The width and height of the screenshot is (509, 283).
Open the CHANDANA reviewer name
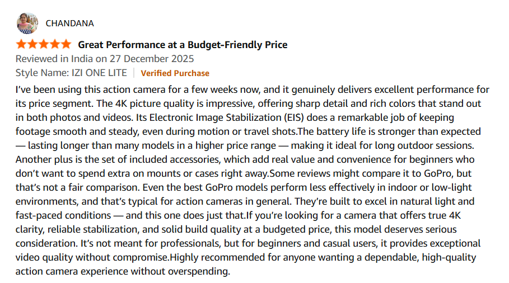pos(69,23)
